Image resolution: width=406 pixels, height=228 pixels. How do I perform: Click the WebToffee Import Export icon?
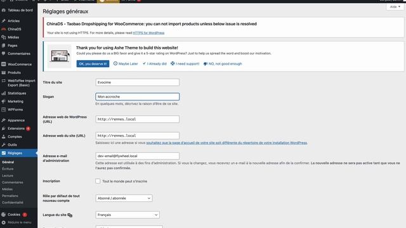(3, 81)
